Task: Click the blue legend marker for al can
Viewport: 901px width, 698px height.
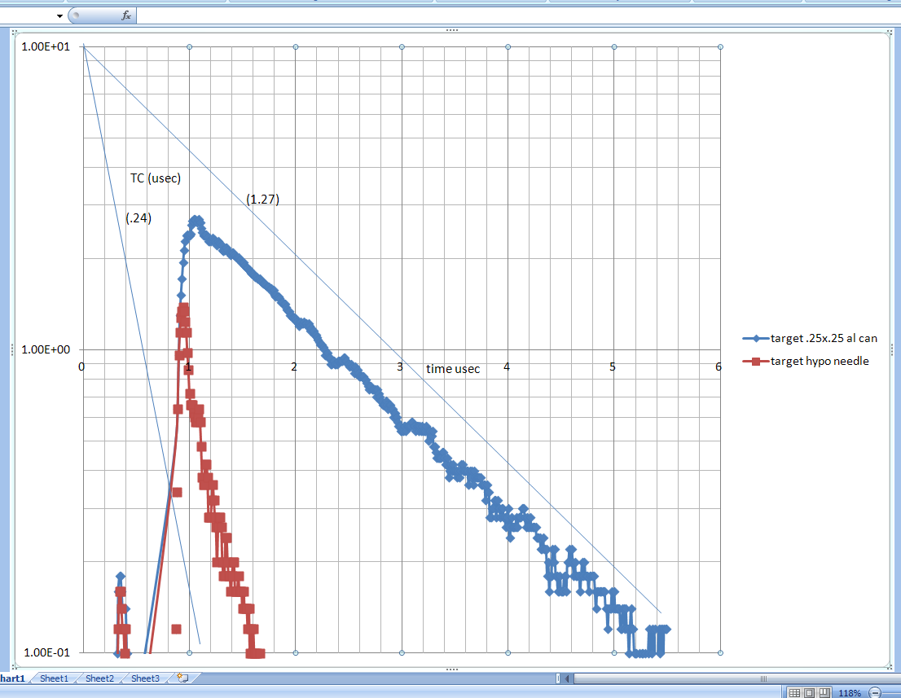Action: (756, 338)
